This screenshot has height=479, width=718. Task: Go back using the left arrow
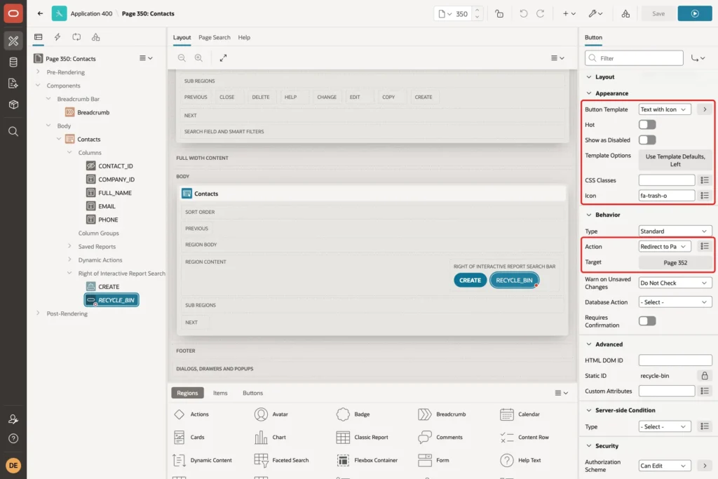pyautogui.click(x=40, y=13)
